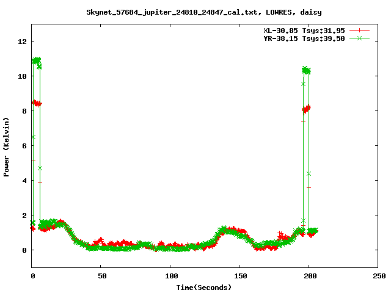Click the green peak near 200 seconds
This screenshot has width=391, height=293.
click(x=306, y=70)
